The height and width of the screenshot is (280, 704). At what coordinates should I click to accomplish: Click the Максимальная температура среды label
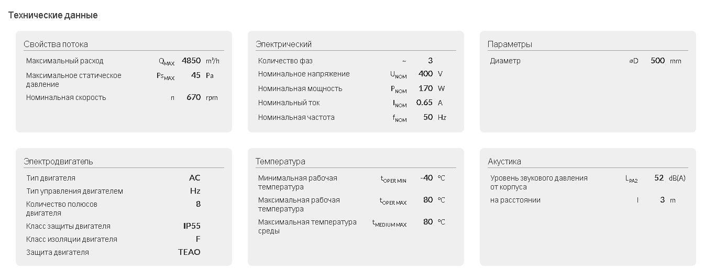coord(307,227)
